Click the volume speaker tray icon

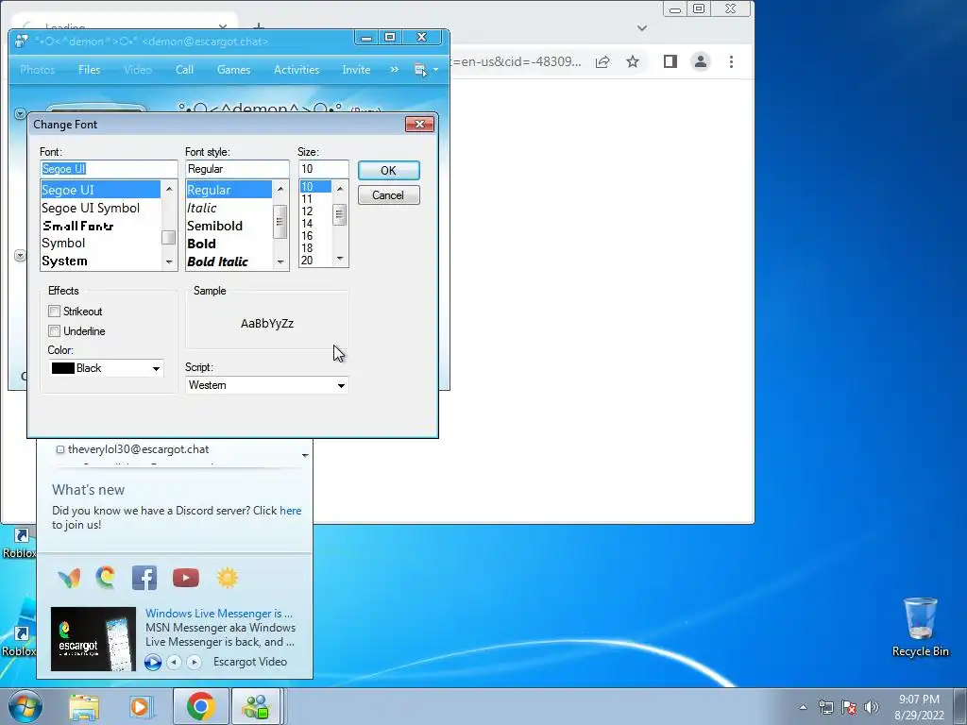(872, 707)
